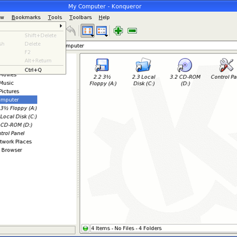Select the Local Disk (C:) folder icon

[x=143, y=65]
